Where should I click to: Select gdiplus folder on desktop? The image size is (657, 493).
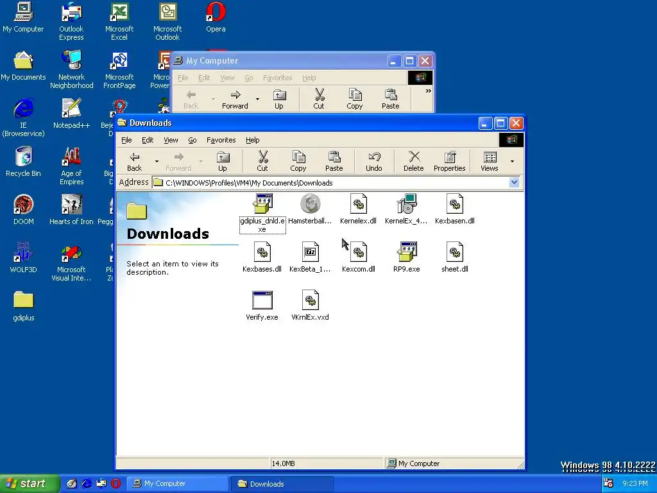24,306
